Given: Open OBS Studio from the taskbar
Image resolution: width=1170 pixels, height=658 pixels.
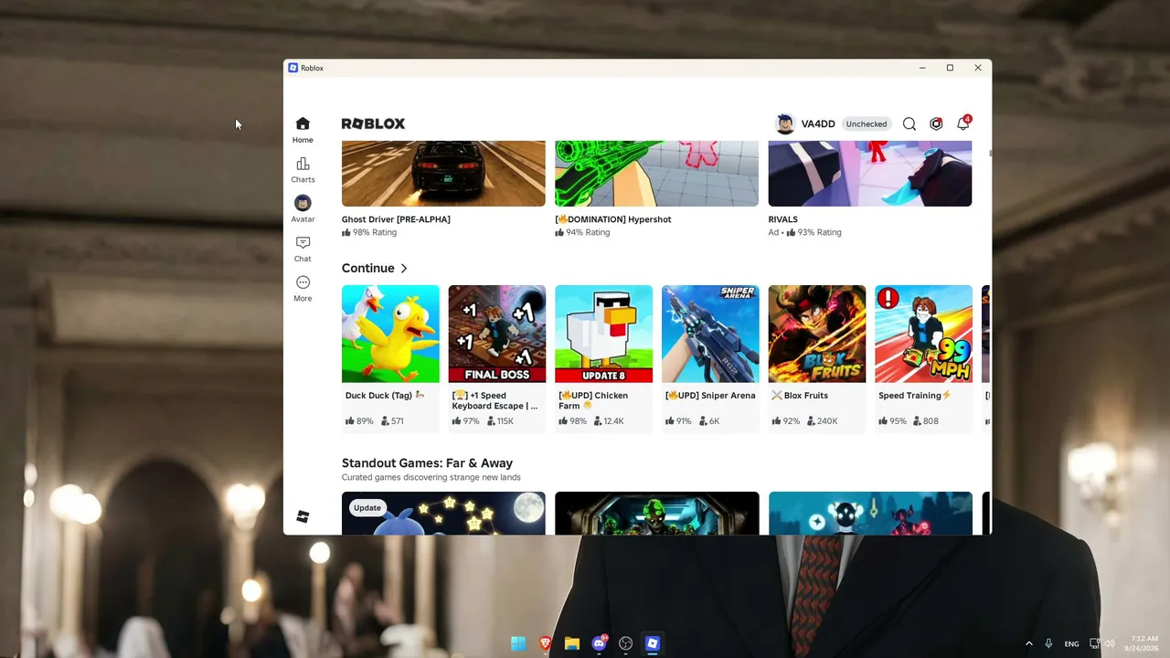Looking at the screenshot, I should (625, 643).
